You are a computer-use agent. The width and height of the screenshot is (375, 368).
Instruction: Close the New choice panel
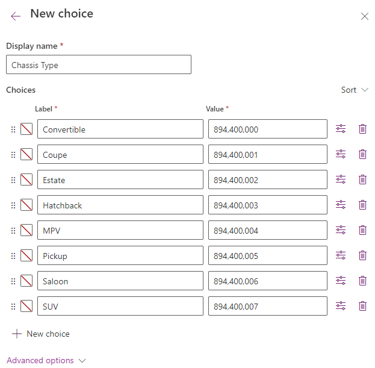(x=364, y=16)
